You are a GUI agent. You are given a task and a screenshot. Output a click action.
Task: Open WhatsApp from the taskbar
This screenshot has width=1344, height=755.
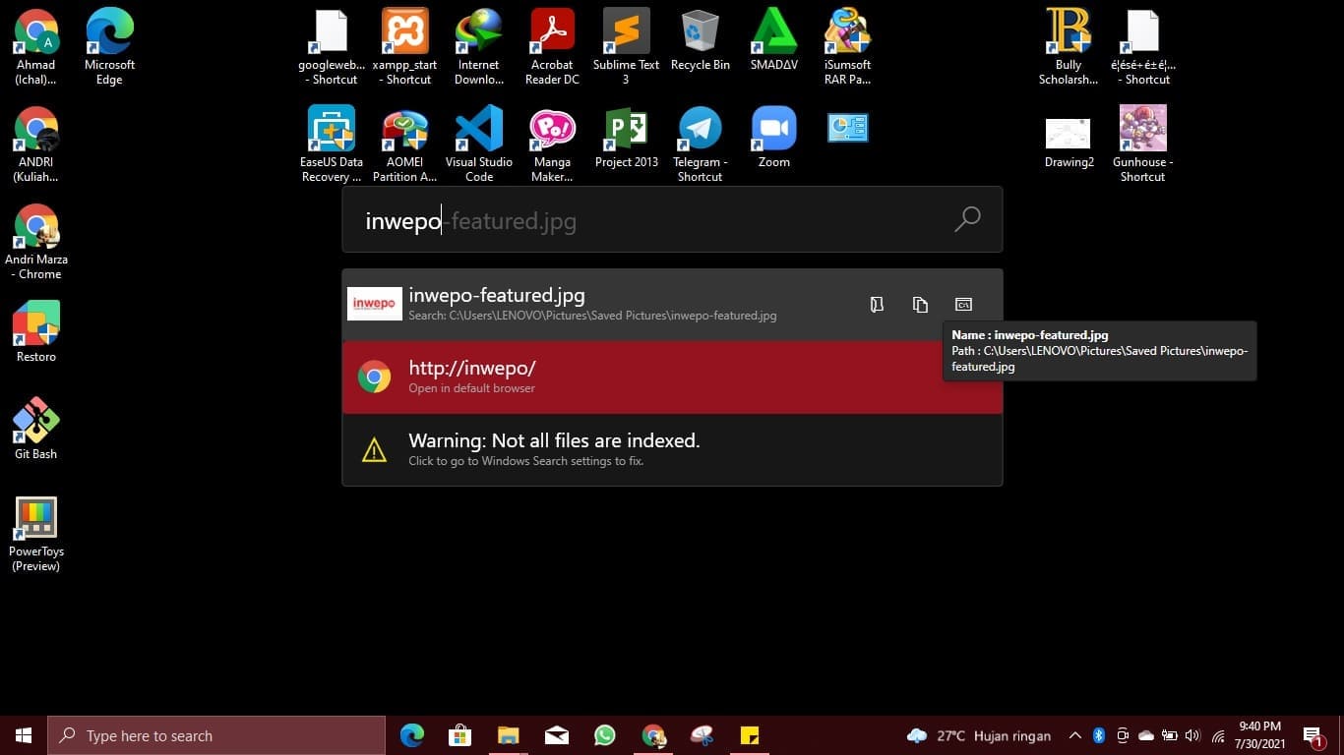tap(604, 735)
